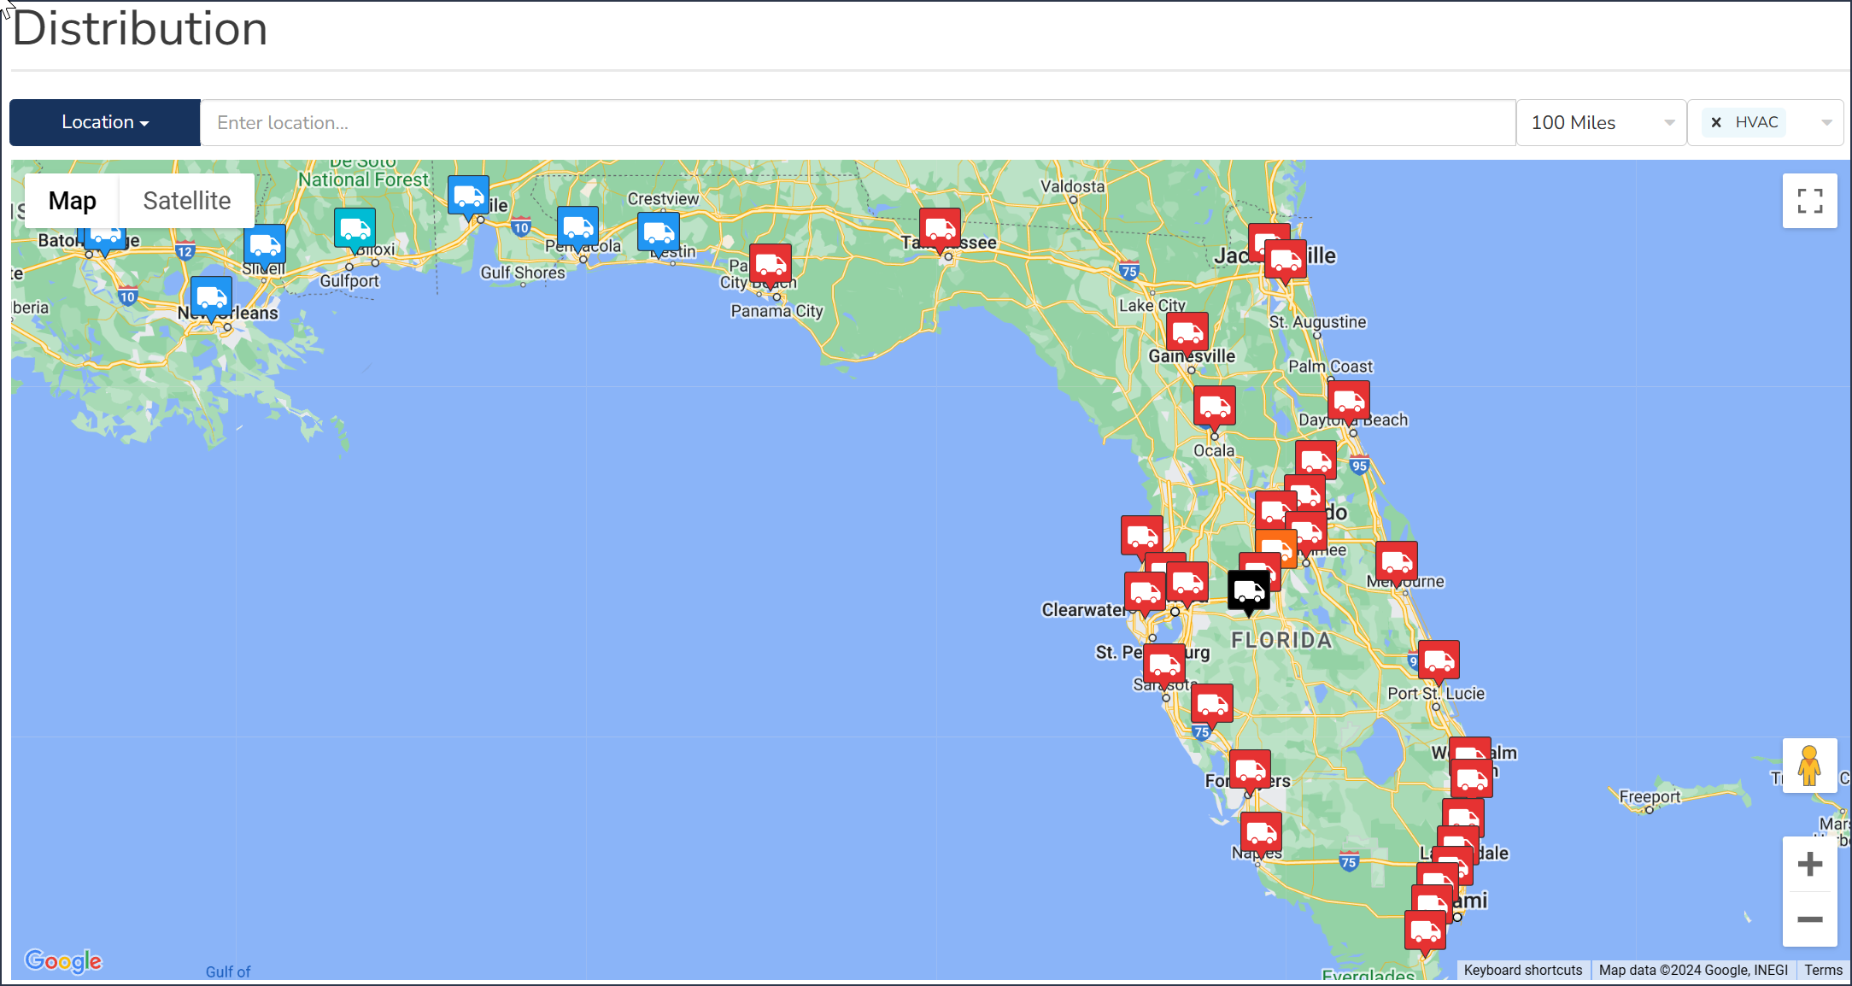The height and width of the screenshot is (986, 1852).
Task: Open Keyboard shortcuts
Action: [x=1523, y=970]
